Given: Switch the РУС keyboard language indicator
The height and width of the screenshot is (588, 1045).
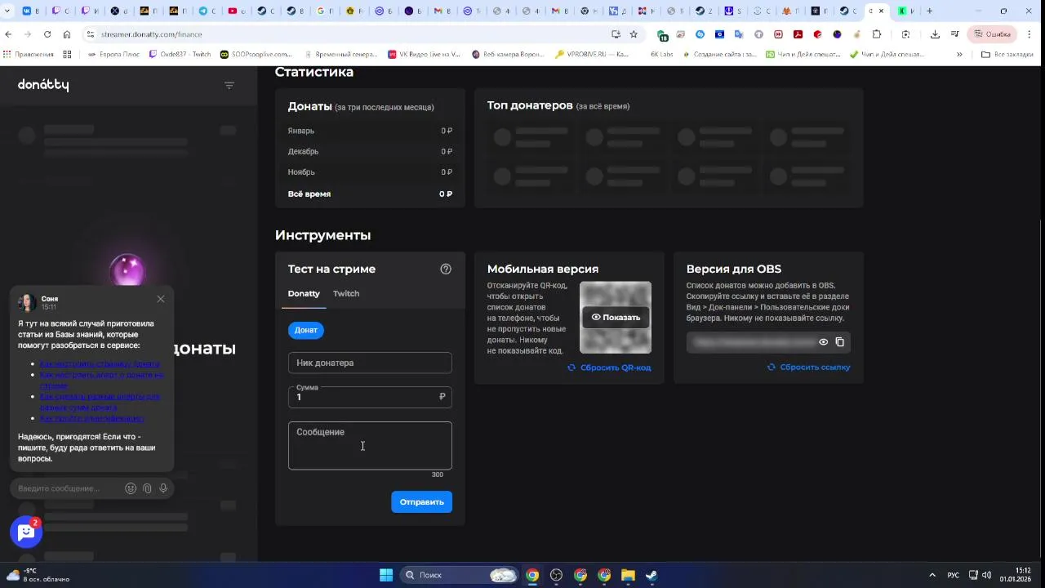Looking at the screenshot, I should point(953,575).
